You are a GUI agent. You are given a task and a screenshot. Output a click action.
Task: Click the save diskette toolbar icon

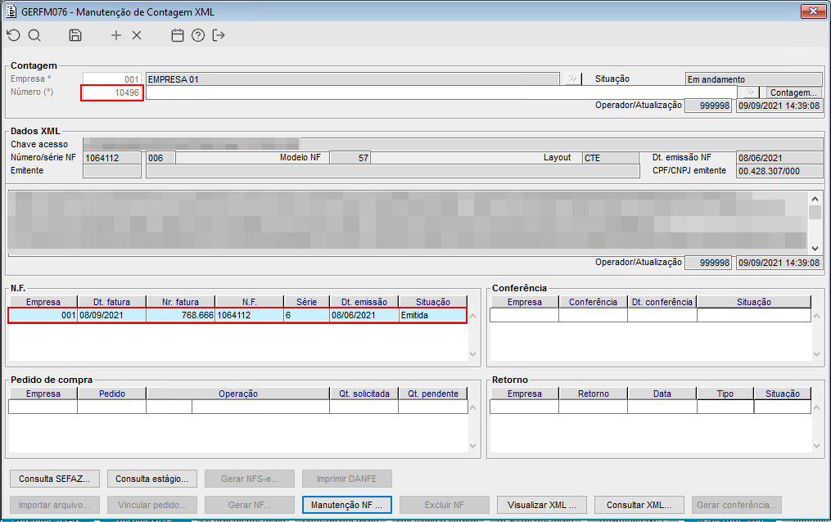[x=75, y=35]
